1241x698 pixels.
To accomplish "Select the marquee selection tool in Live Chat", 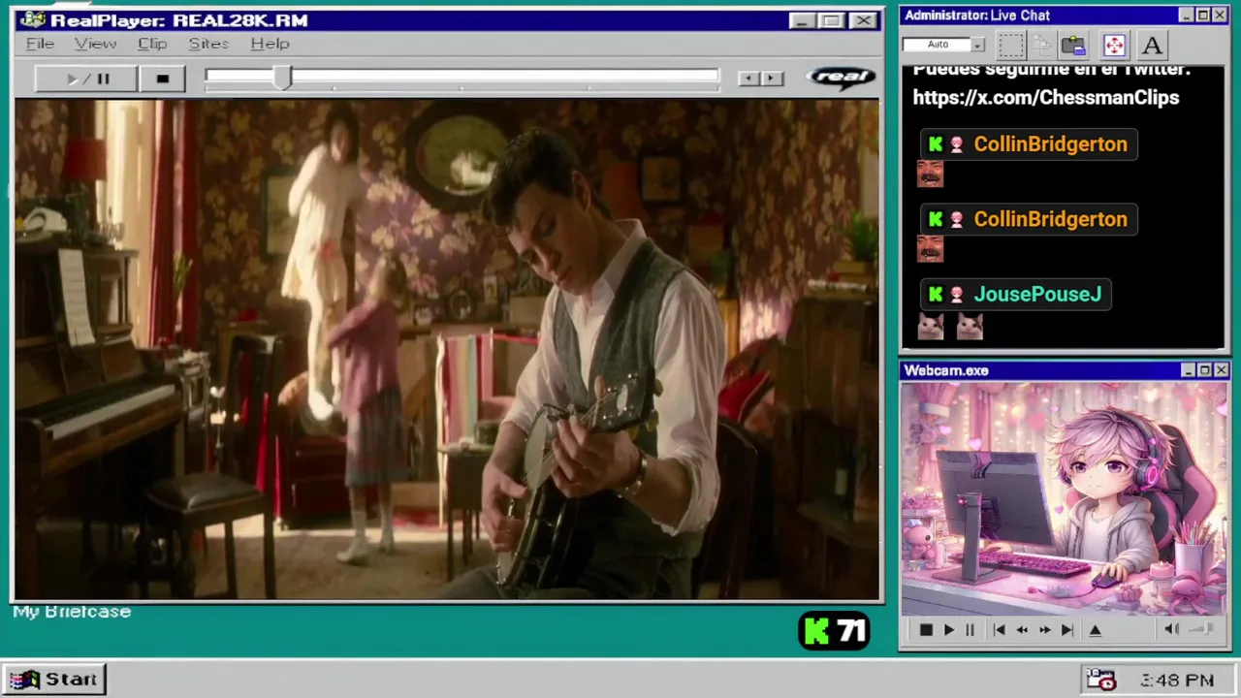I will [x=1011, y=45].
